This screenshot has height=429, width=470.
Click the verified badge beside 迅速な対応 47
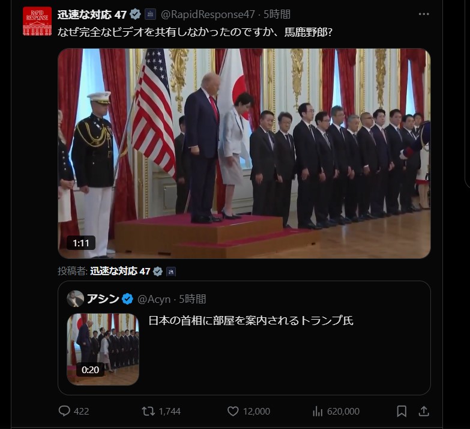pos(136,14)
